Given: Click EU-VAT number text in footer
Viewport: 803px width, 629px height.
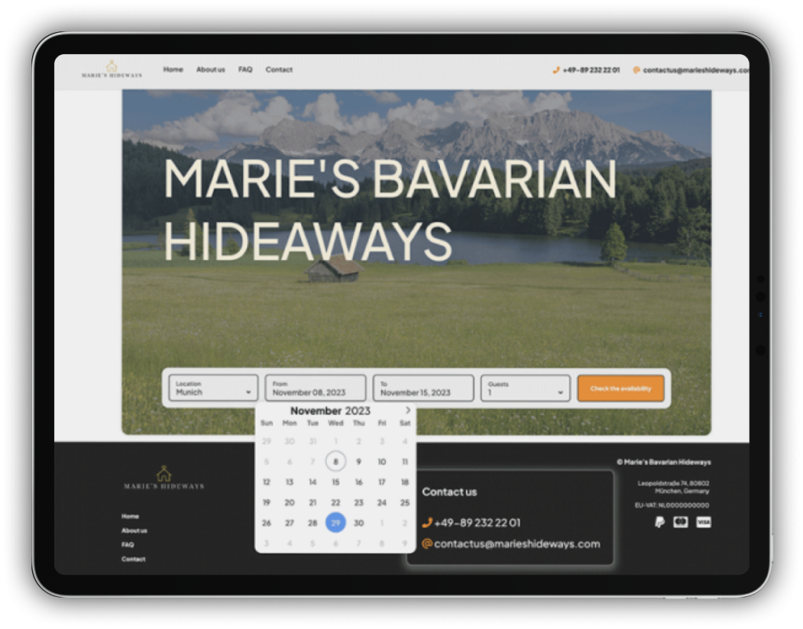Looking at the screenshot, I should (672, 505).
